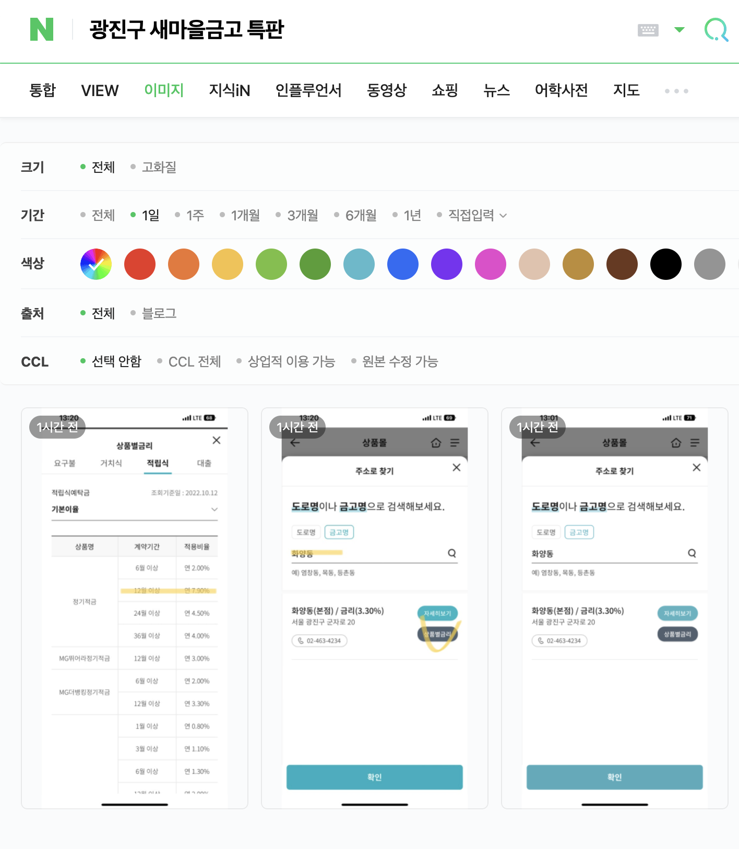Select 블로그 source filter
This screenshot has height=849, width=739.
[153, 313]
